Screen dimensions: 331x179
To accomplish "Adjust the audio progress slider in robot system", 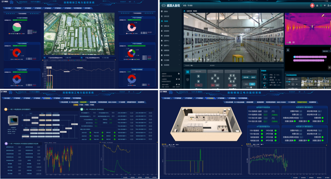I will [293, 81].
